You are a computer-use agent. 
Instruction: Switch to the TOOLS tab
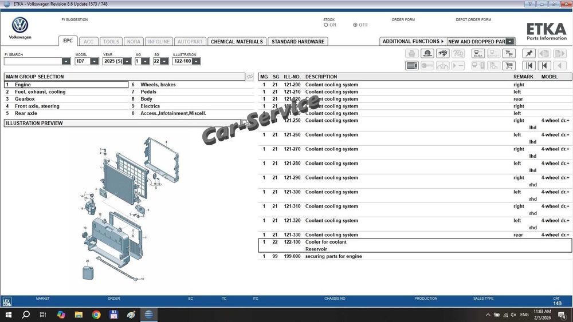coord(111,42)
